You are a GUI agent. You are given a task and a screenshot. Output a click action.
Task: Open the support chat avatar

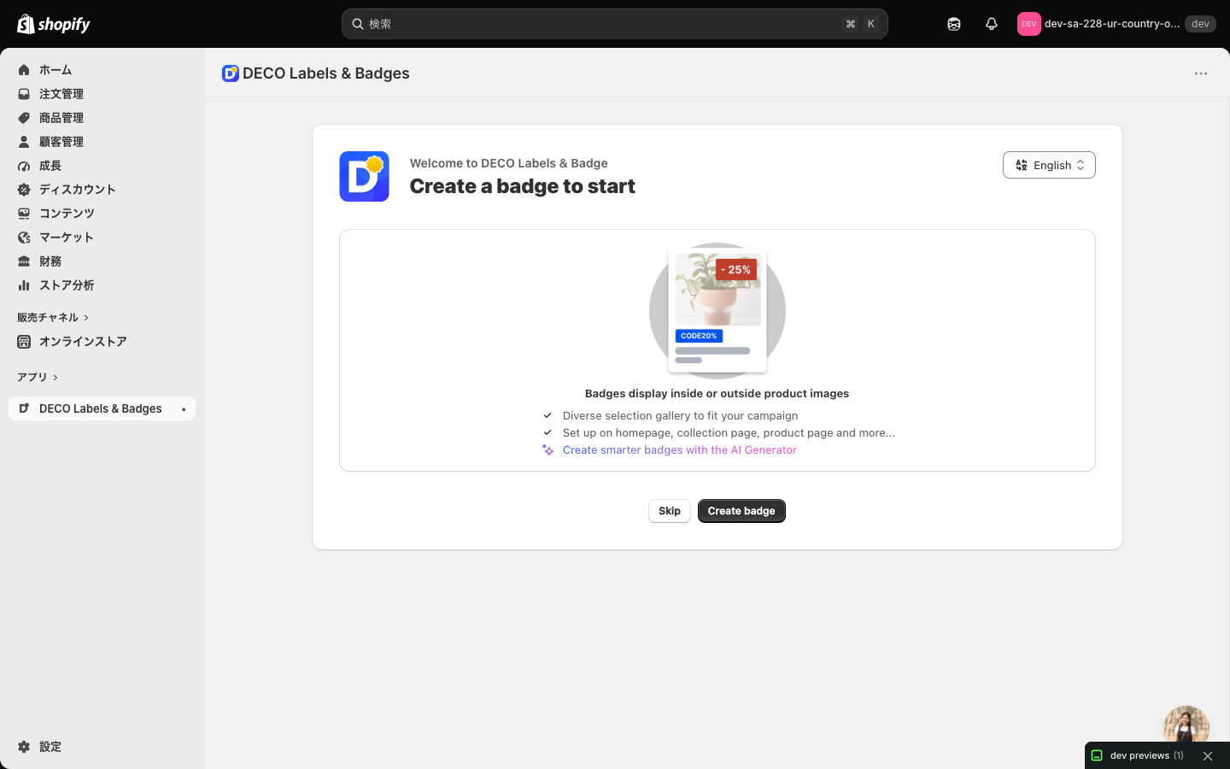tap(1186, 726)
